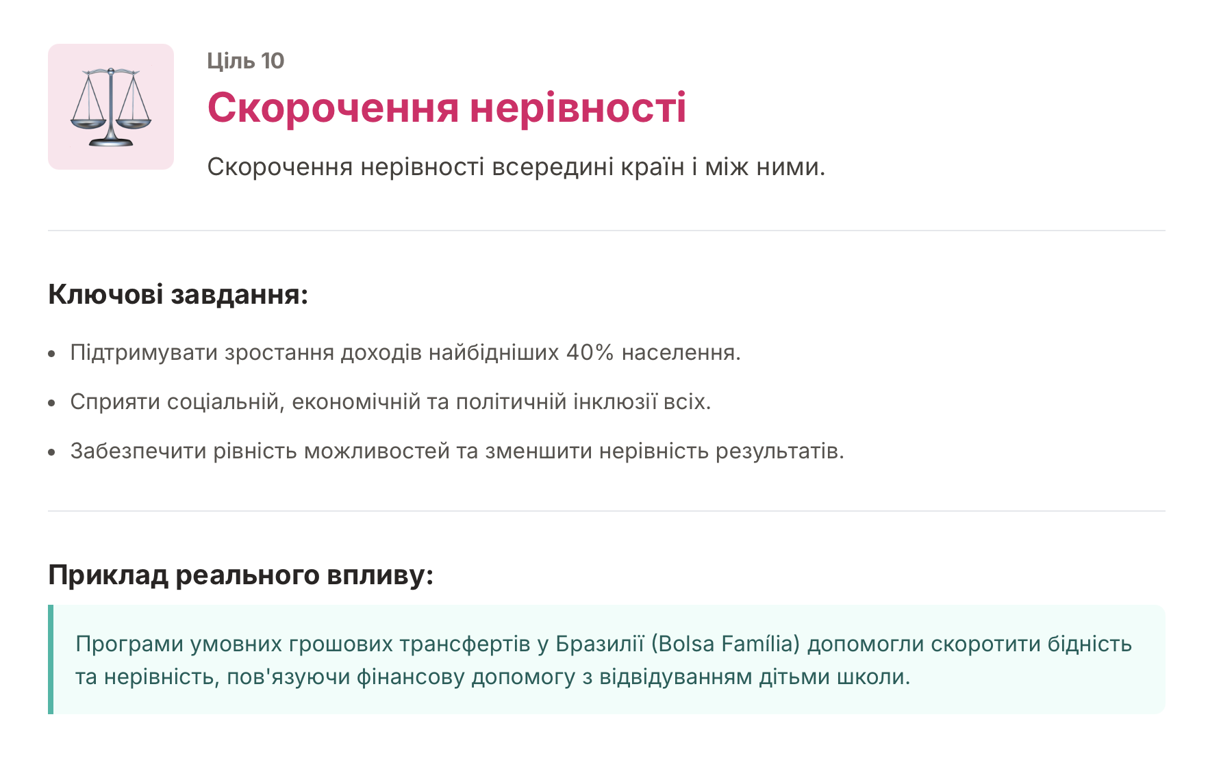Image resolution: width=1208 pixels, height=758 pixels.
Task: Click the pink 'Скорочення нерівності' heading
Action: [x=446, y=108]
